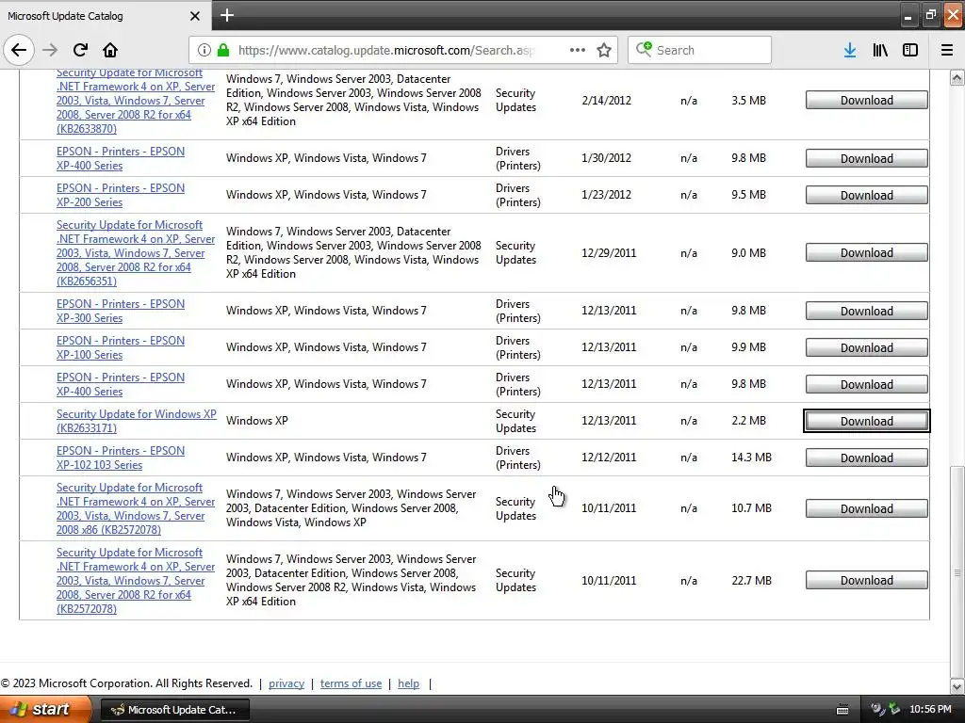Click the 2/14/2012 date cell
965x723 pixels.
pos(606,100)
